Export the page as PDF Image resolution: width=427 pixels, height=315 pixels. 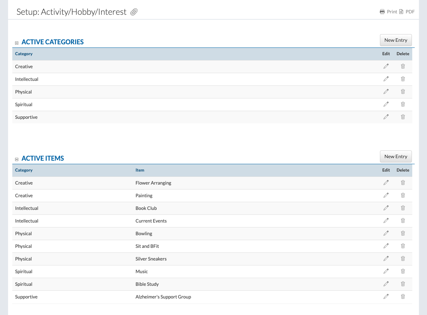tap(407, 12)
